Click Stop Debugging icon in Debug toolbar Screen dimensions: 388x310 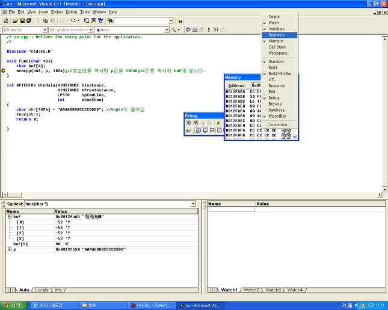tap(196, 123)
